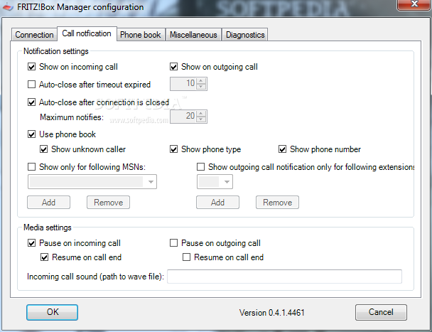Click Add button under extensions
The height and width of the screenshot is (332, 432).
pos(217,203)
